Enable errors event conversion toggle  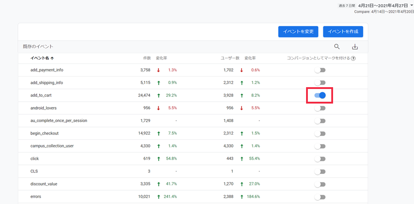coord(320,197)
